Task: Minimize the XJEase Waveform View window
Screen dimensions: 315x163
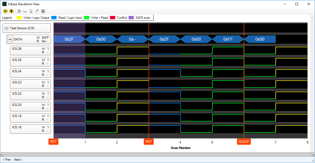Action: tap(285, 4)
